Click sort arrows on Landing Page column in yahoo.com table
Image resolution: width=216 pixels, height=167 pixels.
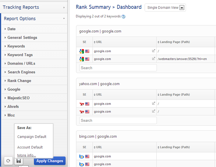tap(159, 94)
